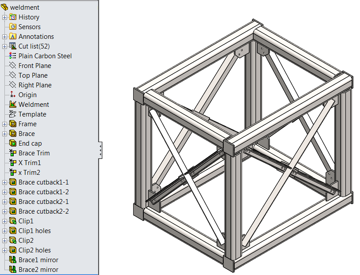This screenshot has height=275, width=360.
Task: Click the Front Plane icon
Action: pos(13,65)
